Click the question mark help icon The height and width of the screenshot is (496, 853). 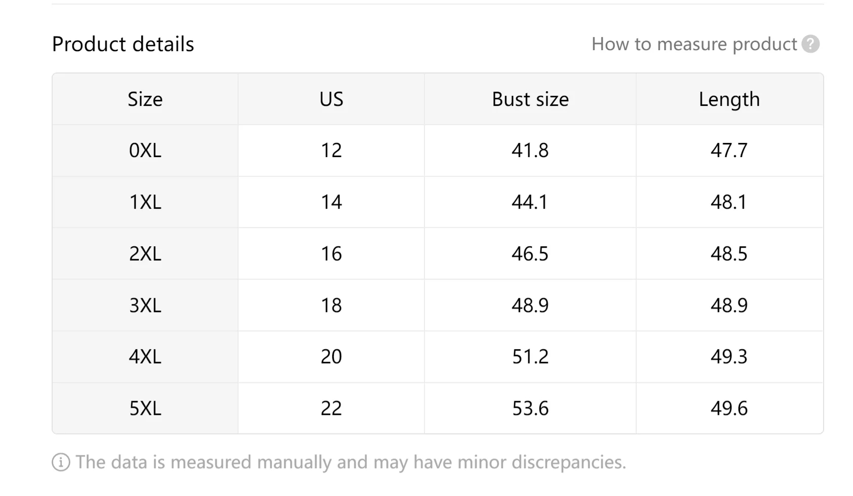[x=810, y=44]
